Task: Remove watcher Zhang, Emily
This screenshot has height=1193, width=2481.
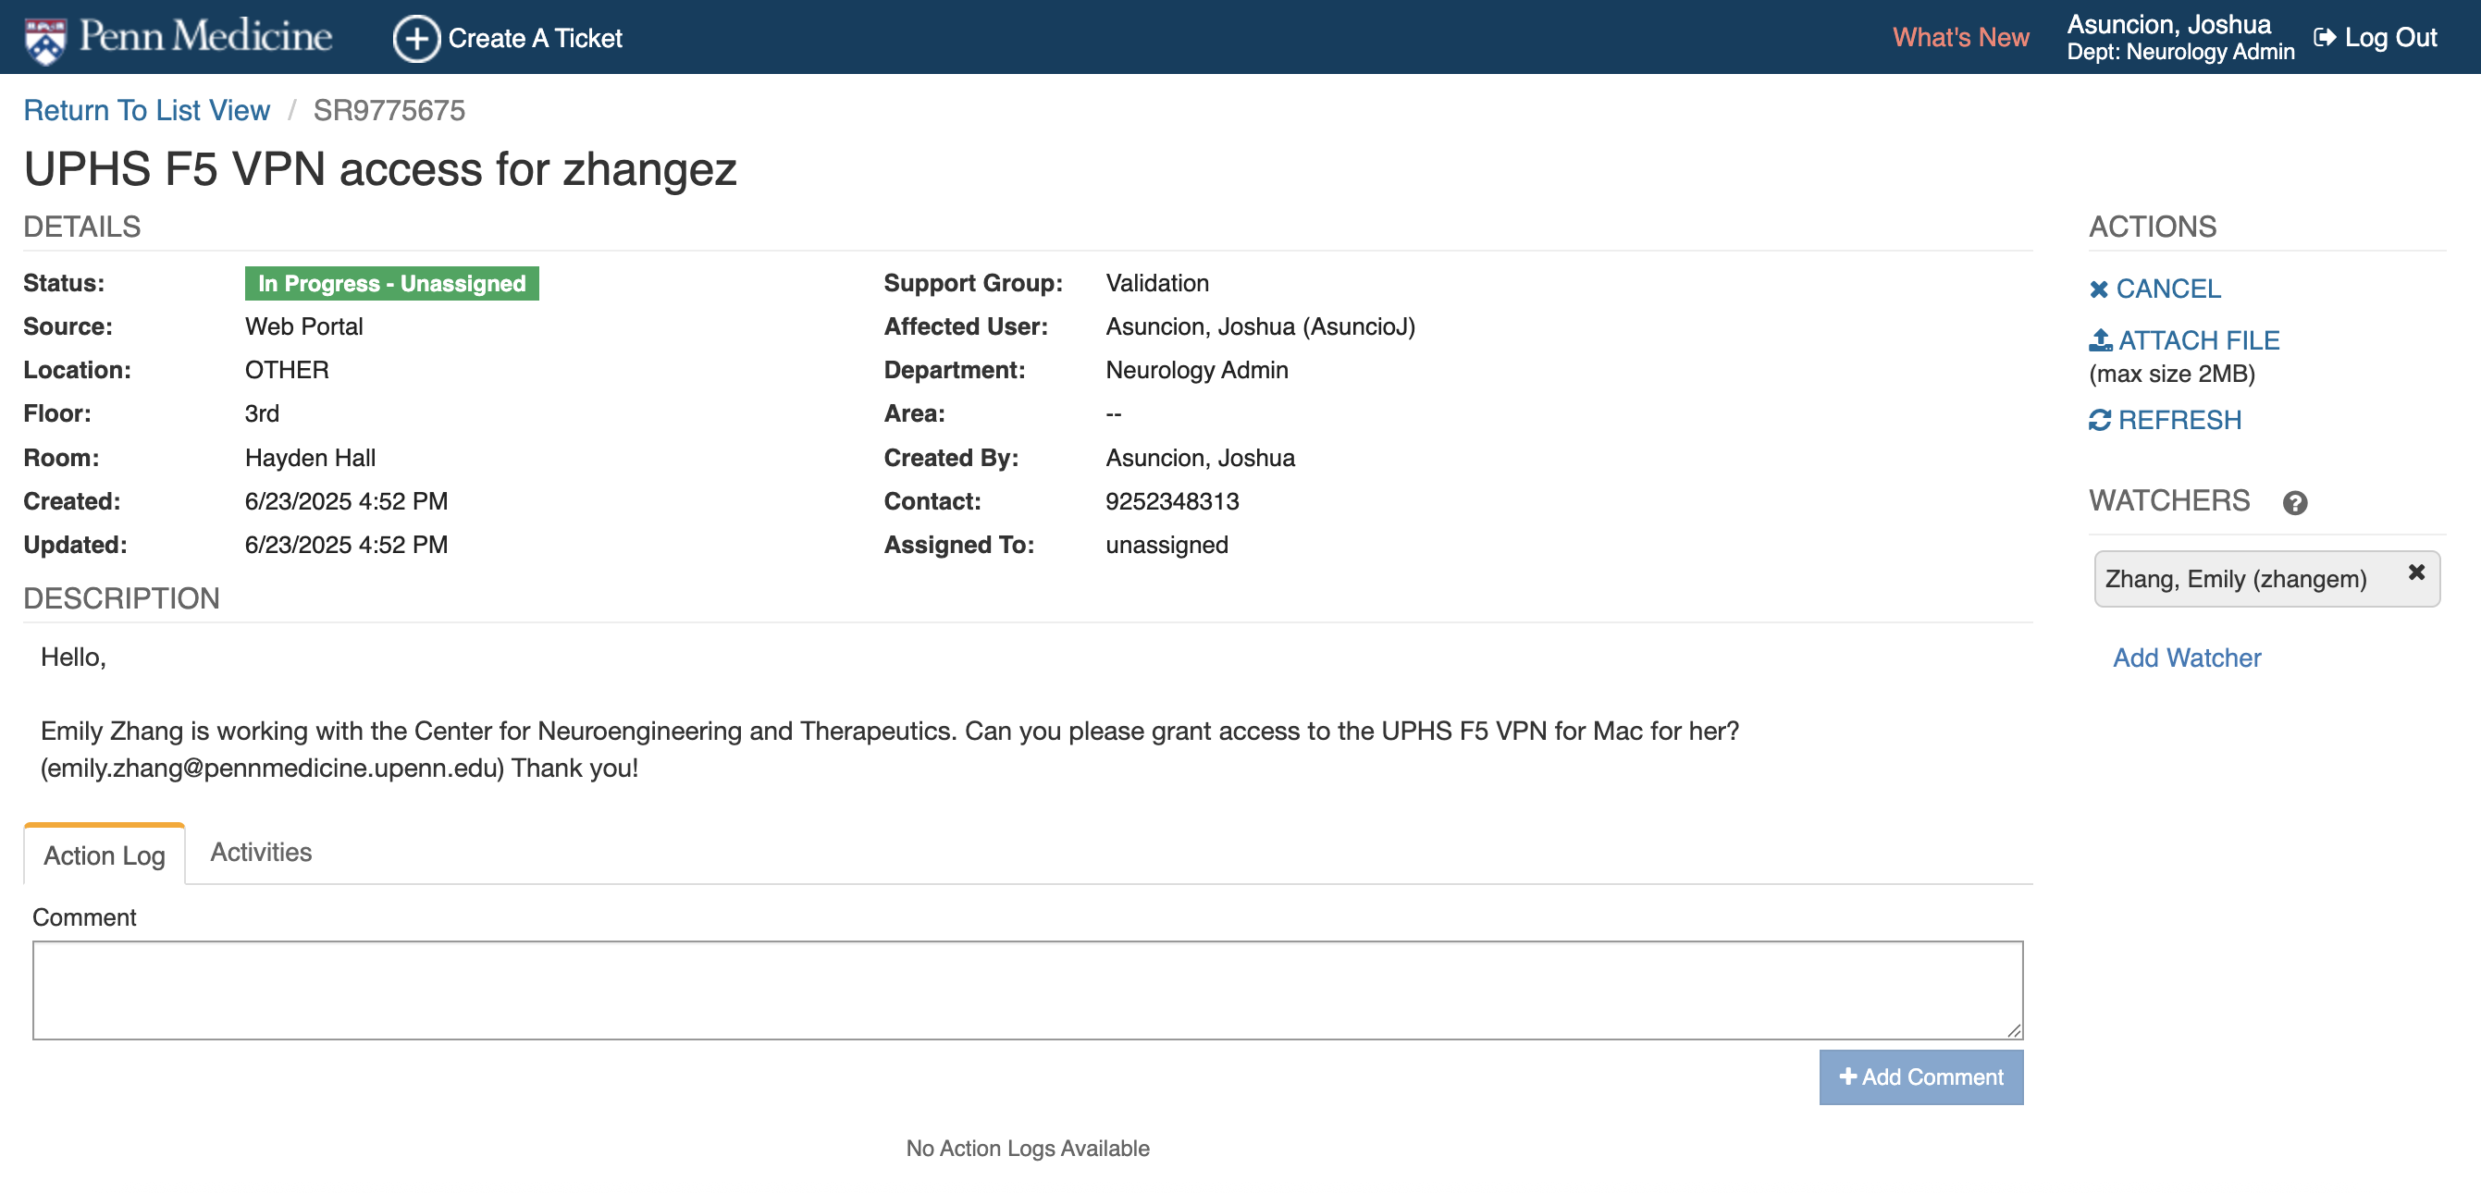Action: pos(2415,572)
